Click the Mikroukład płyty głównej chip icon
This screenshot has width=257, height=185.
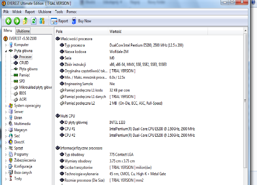coord(16,88)
